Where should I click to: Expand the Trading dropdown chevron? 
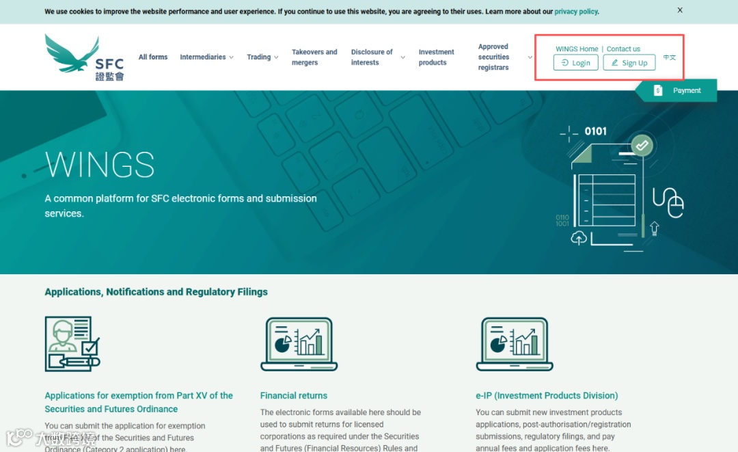pos(276,57)
